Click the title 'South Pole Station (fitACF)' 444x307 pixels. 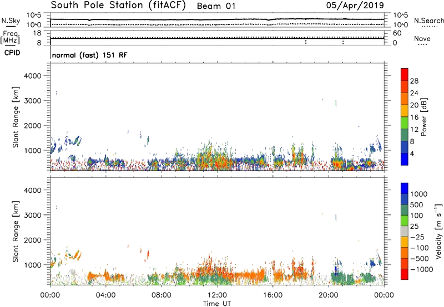[118, 6]
